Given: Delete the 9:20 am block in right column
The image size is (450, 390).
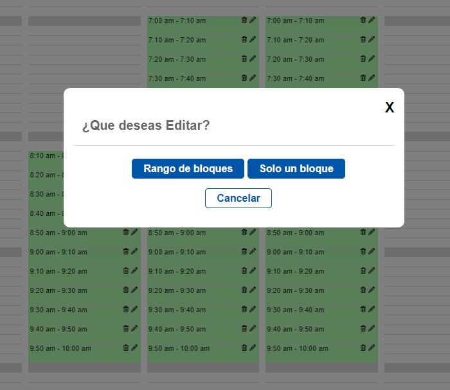Looking at the screenshot, I should tap(363, 290).
